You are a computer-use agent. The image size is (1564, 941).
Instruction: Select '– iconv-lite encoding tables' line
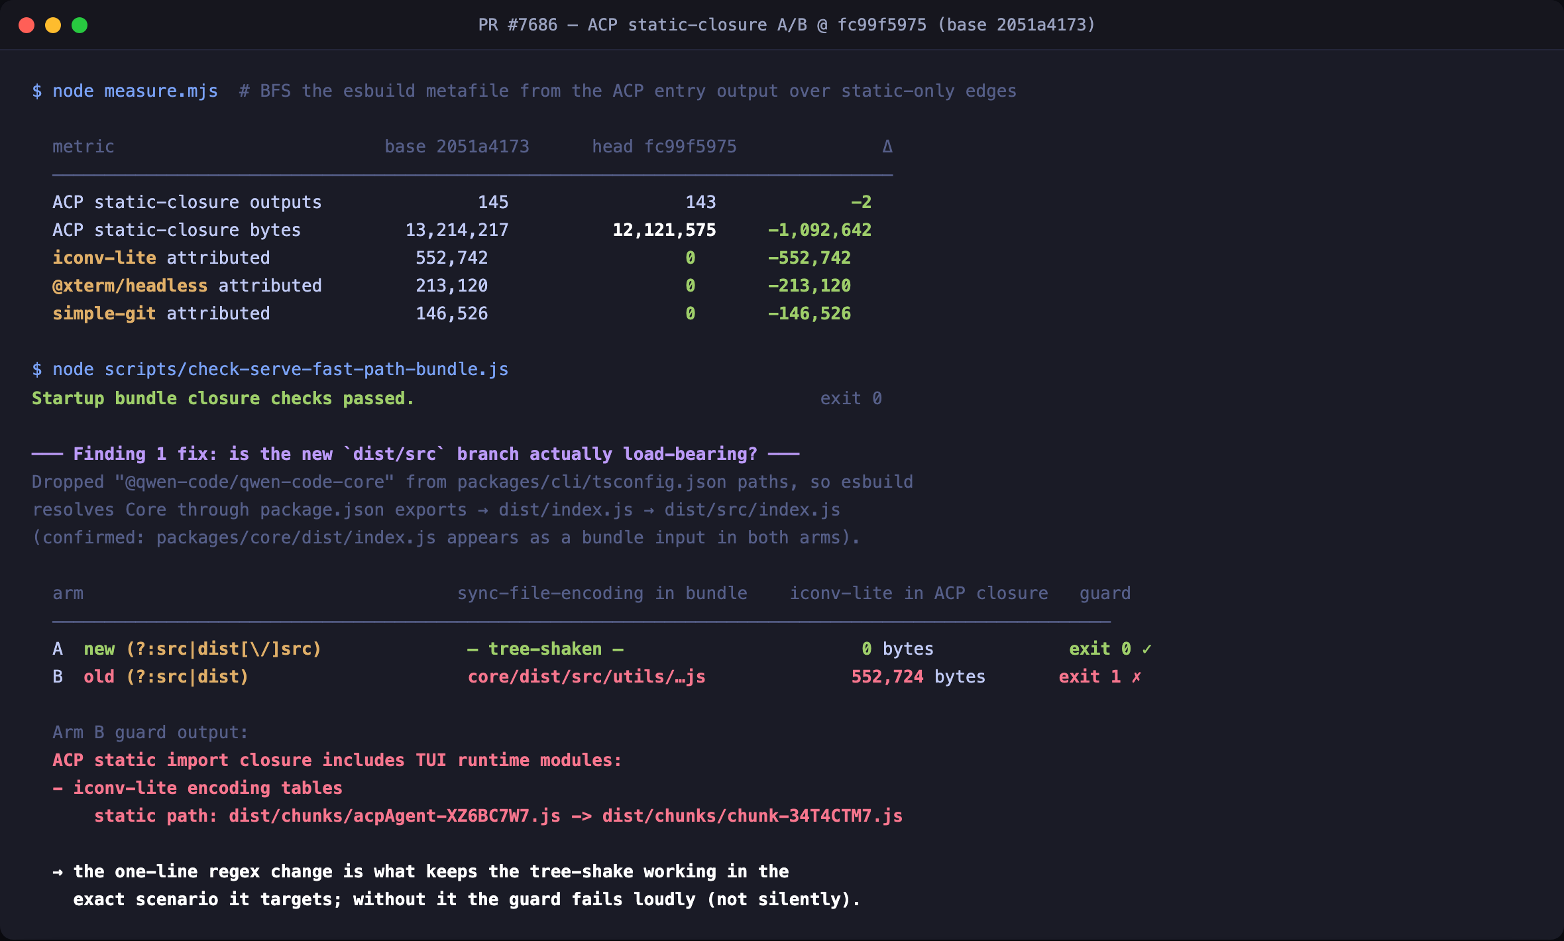point(197,788)
